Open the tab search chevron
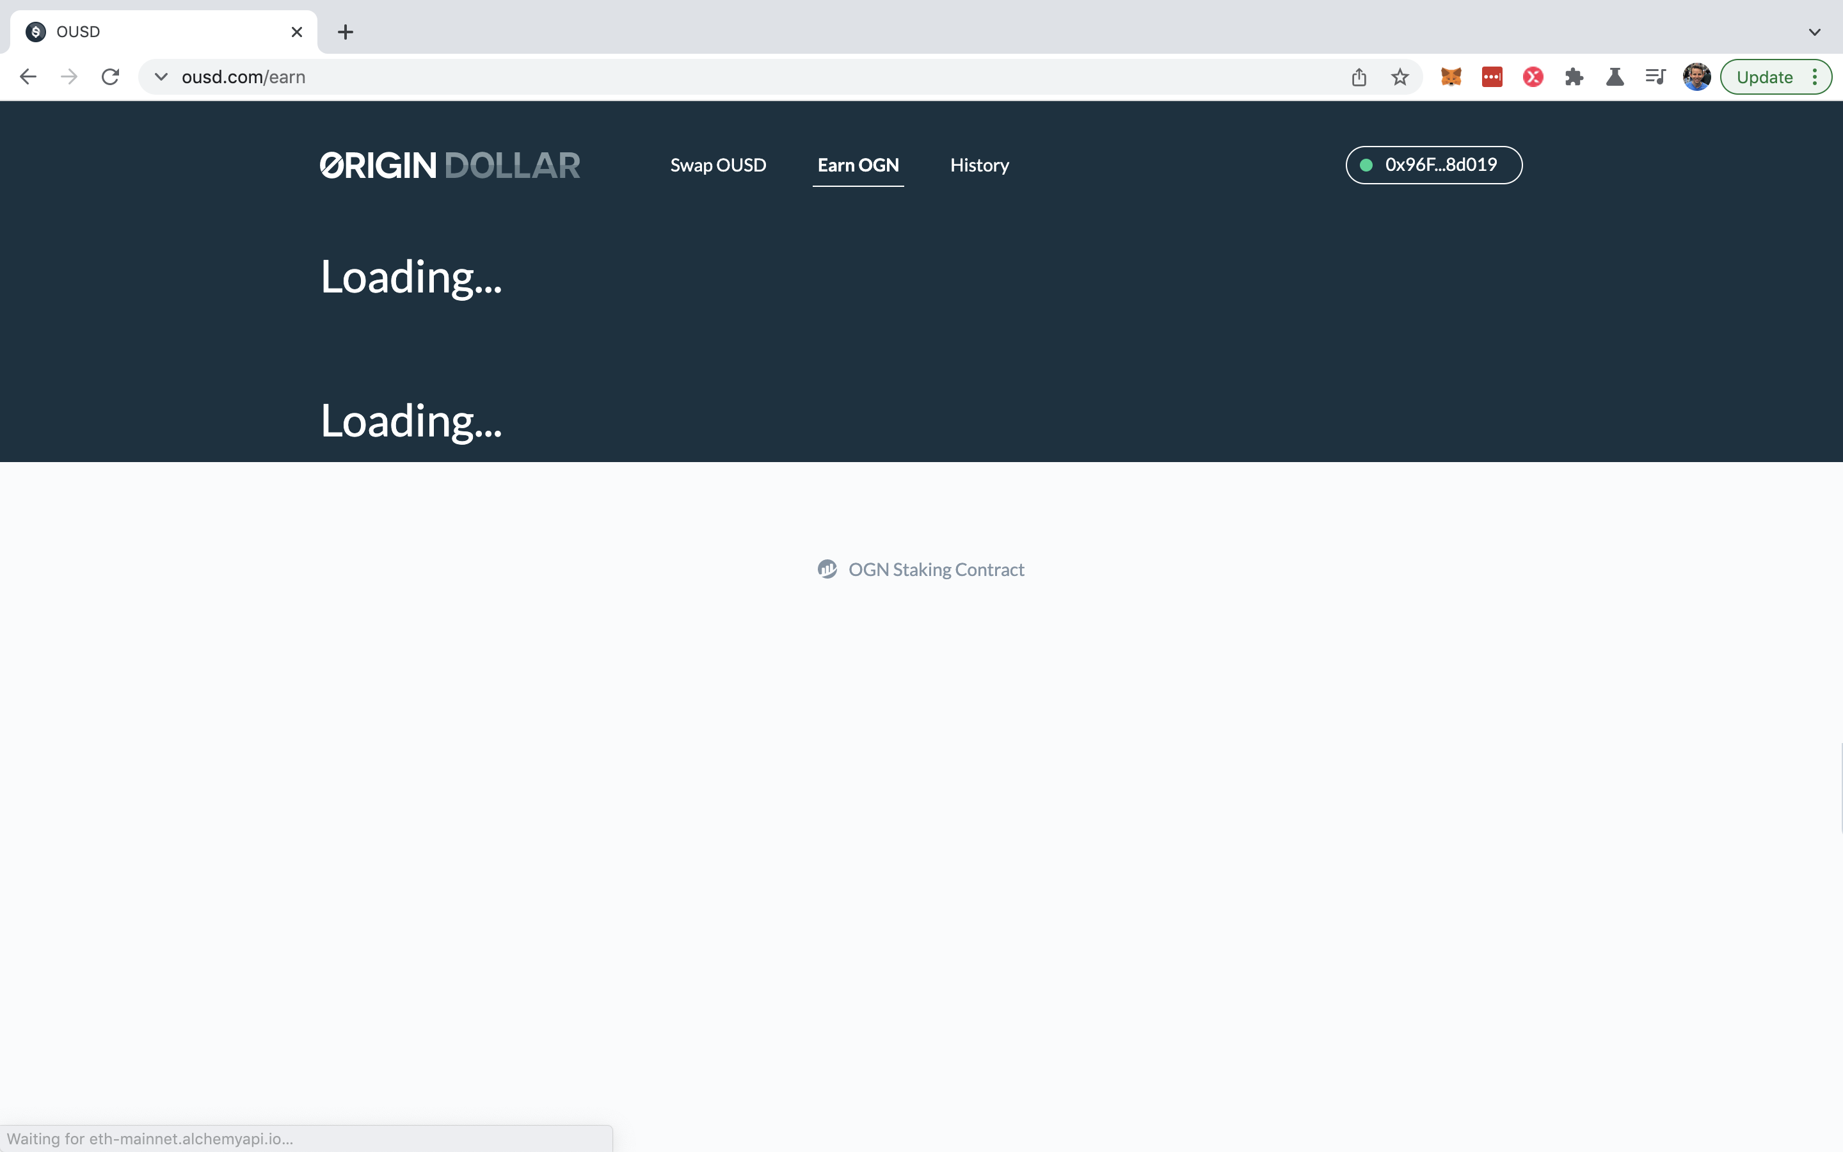Viewport: 1843px width, 1152px height. pos(1815,31)
